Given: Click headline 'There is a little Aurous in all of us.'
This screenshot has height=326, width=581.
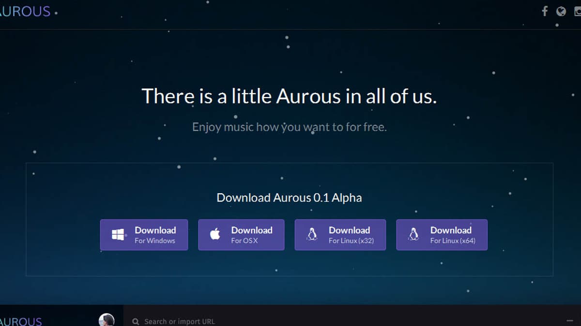Looking at the screenshot, I should (289, 96).
